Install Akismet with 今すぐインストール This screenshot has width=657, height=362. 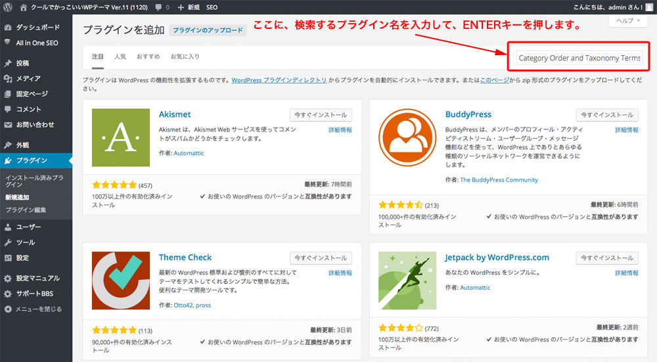321,115
